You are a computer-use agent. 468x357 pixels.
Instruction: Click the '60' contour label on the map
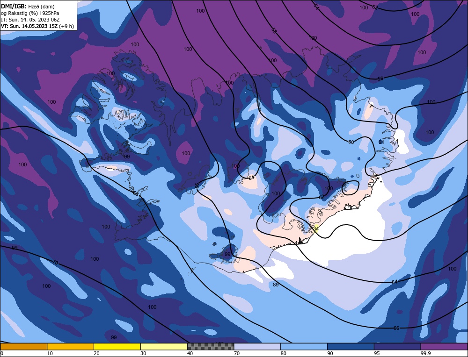351,142
